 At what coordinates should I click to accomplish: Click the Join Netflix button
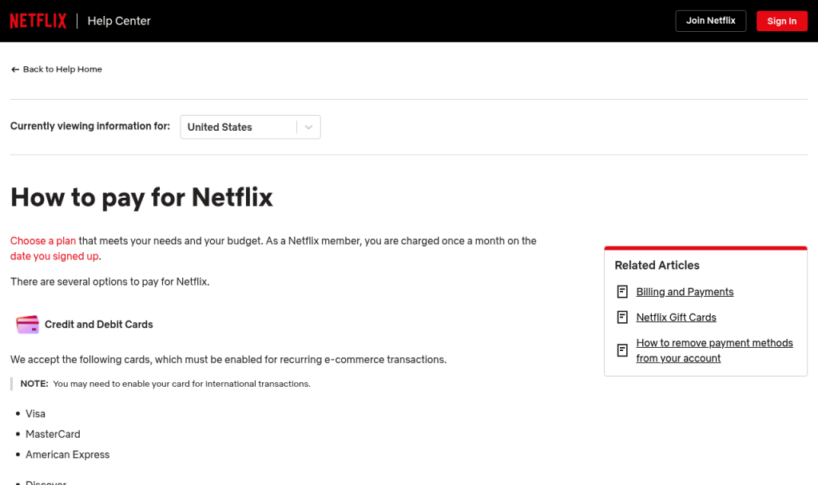(x=710, y=21)
